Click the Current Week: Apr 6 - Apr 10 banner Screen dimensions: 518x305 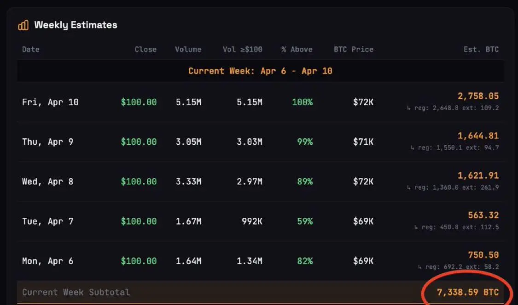[260, 71]
